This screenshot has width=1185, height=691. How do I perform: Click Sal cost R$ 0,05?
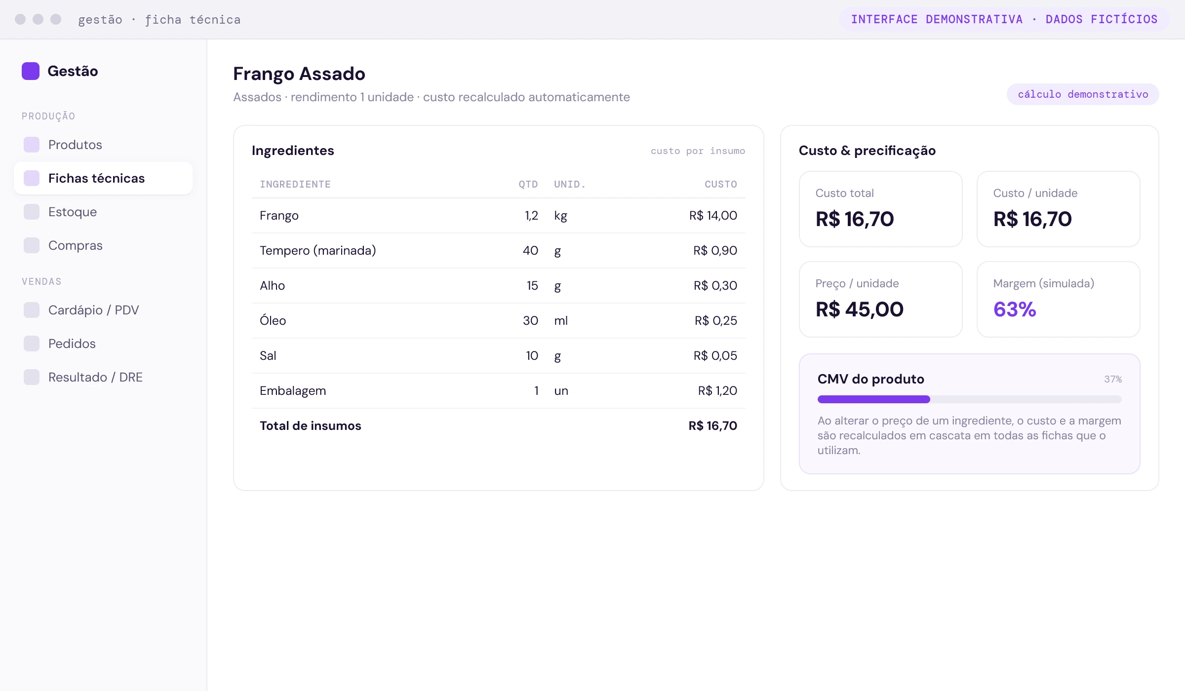point(715,356)
